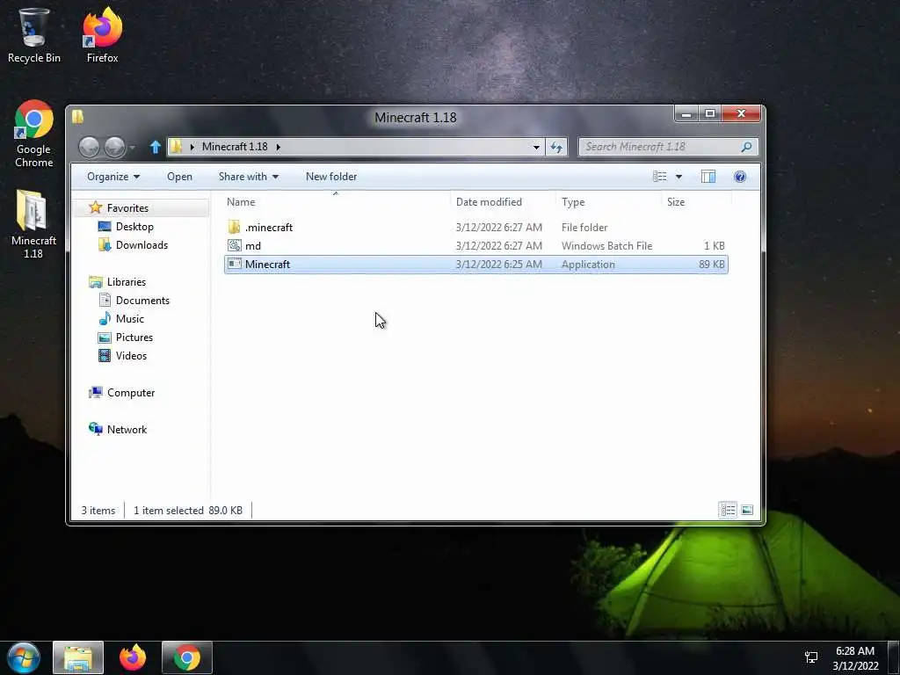This screenshot has height=675, width=900.
Task: Go forward with the Forward arrow button
Action: click(114, 147)
